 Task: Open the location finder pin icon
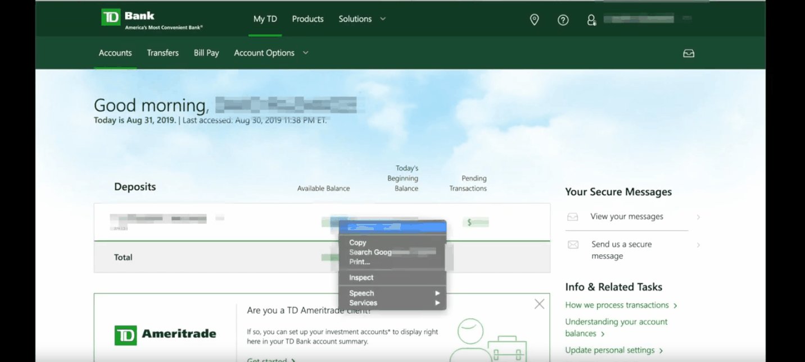(534, 19)
